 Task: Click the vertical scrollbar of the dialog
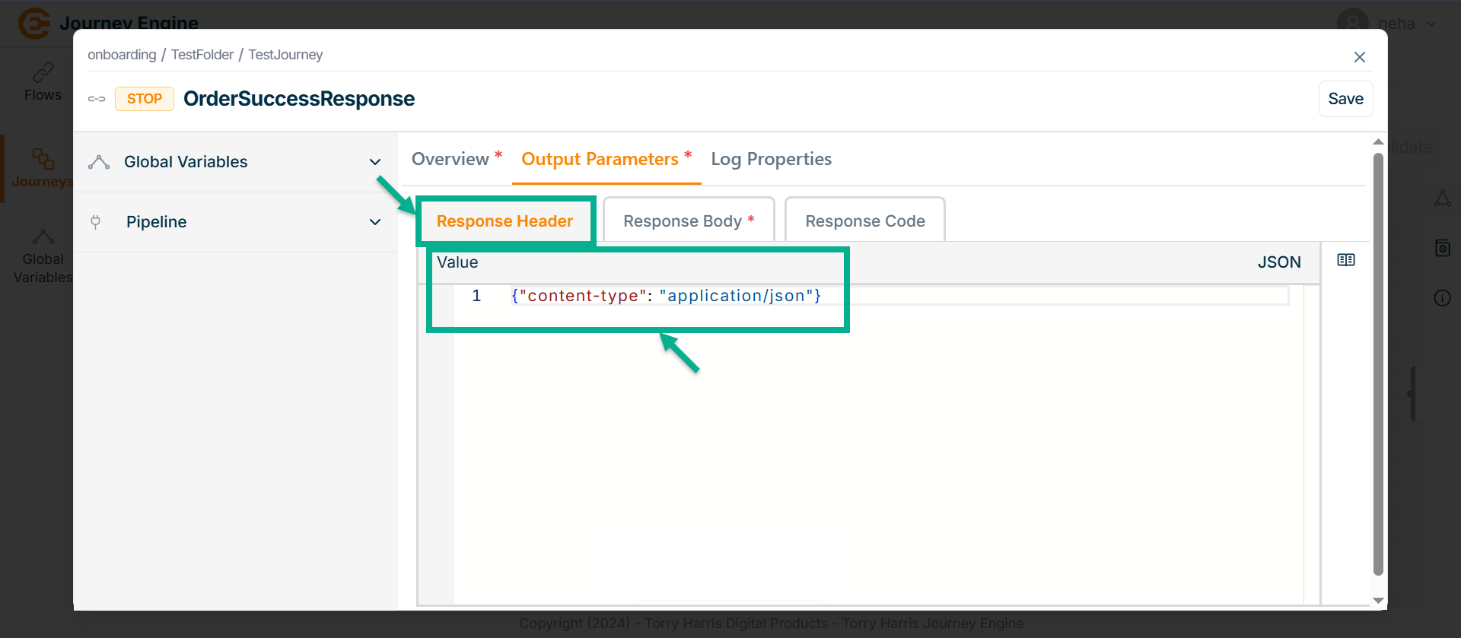(1377, 365)
